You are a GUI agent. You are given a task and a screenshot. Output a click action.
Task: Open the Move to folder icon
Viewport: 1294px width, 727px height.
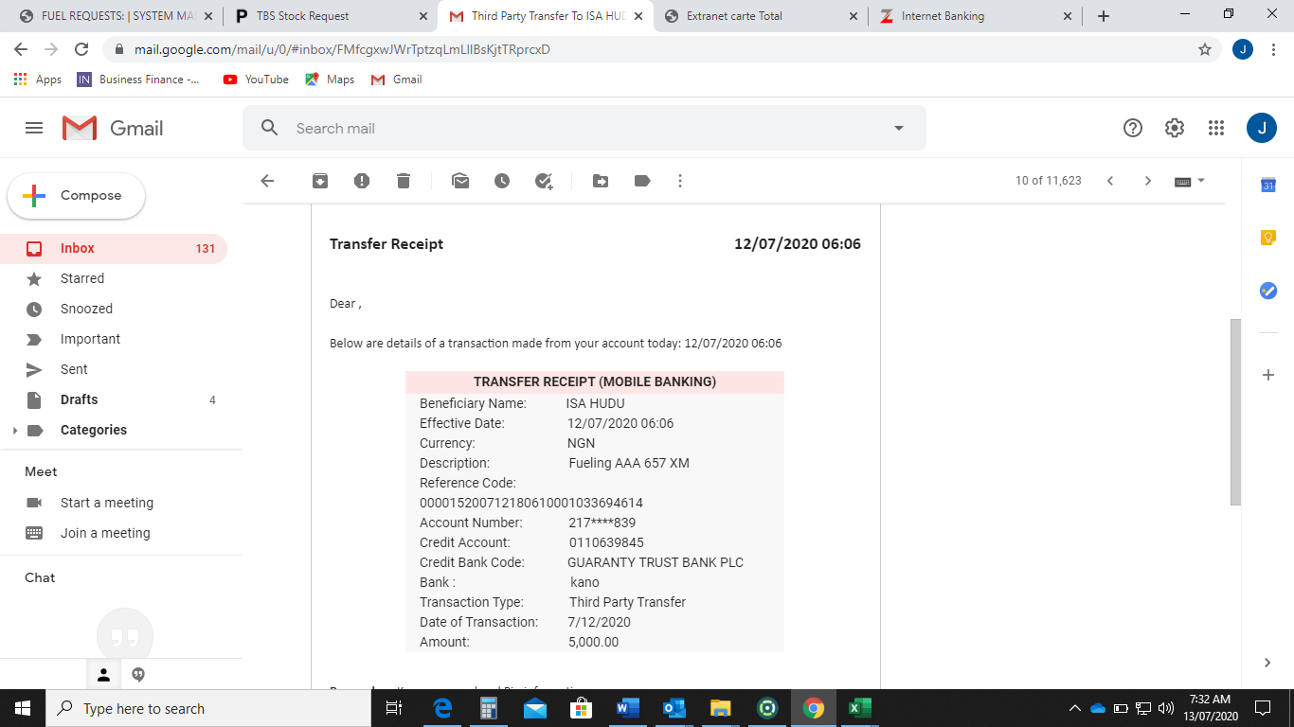[601, 181]
